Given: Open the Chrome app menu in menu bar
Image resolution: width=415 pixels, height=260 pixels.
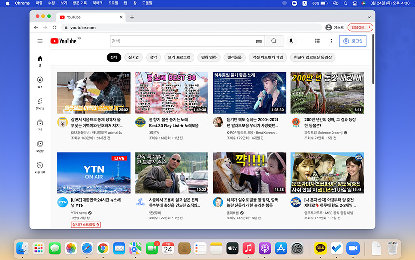Looking at the screenshot, I should [x=23, y=3].
